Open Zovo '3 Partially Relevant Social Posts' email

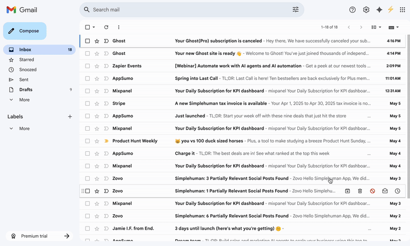point(242,178)
